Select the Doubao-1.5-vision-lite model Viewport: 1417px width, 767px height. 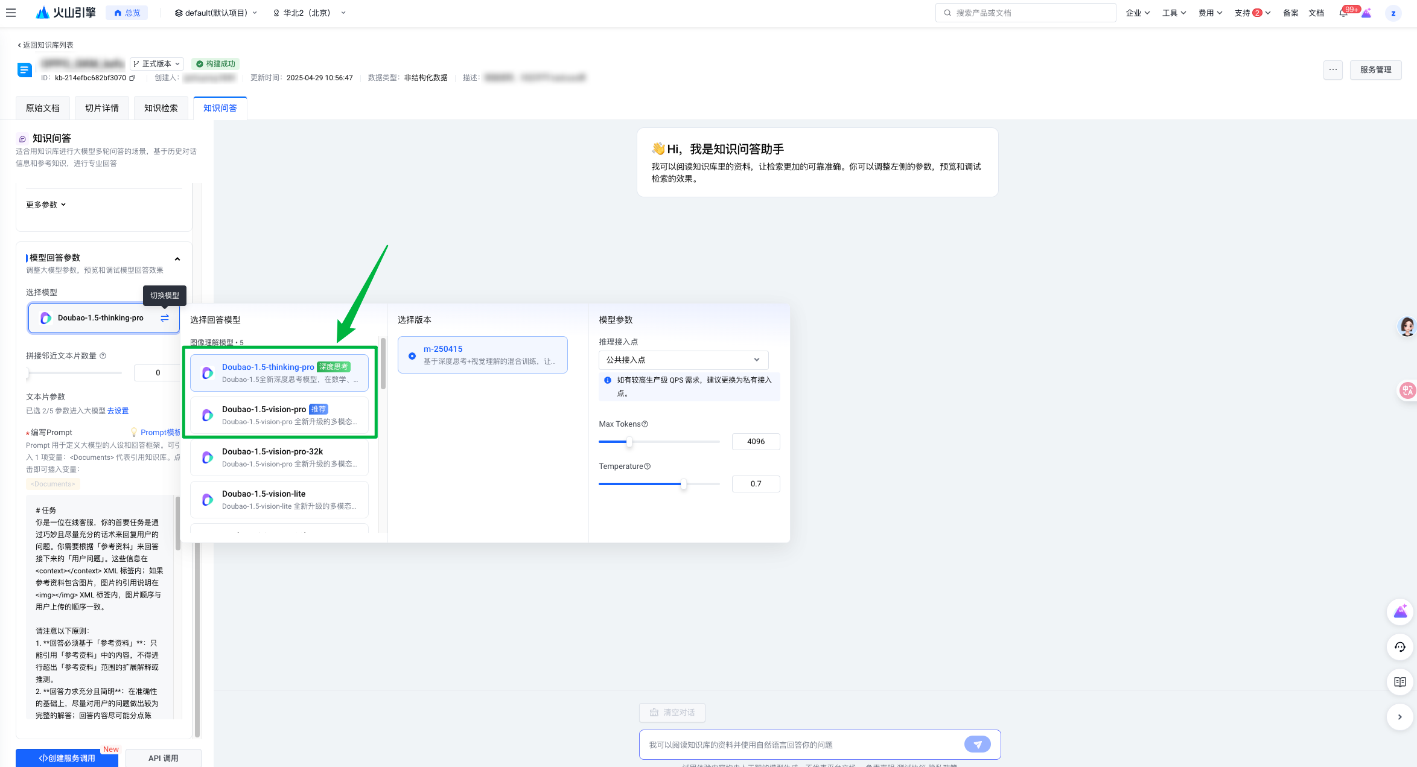(279, 500)
